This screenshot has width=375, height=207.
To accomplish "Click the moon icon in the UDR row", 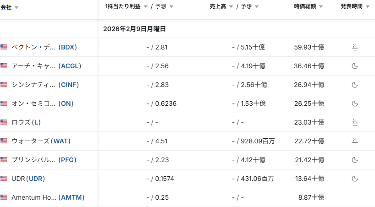I will pos(354,179).
